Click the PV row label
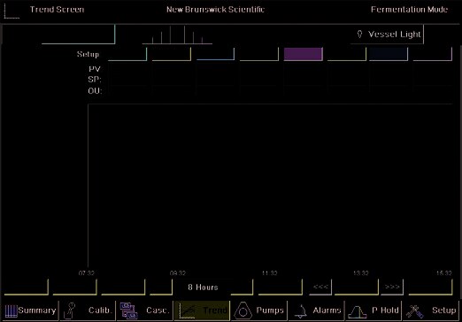Viewport: 462px width, 322px height. pos(95,69)
